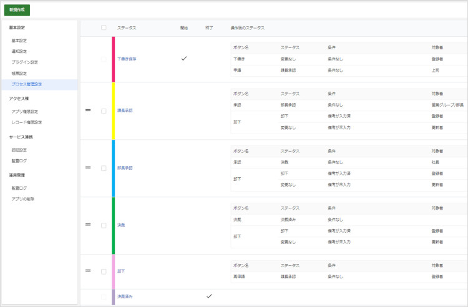
Task: Click the yellow color bar of 課長承認
Action: (114, 111)
